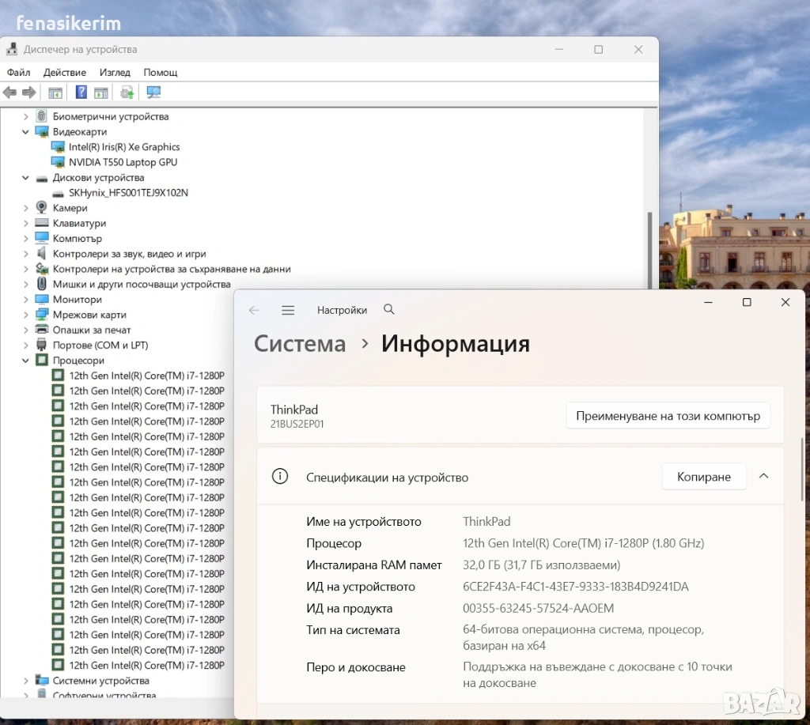Open the Файл menu
The image size is (810, 725).
18,72
